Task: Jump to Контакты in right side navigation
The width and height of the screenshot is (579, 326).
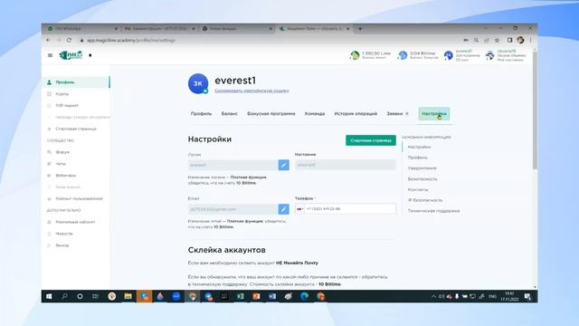Action: click(418, 189)
